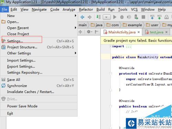Open the Refactor menu
Viewport: 172px width, 129px height.
[x=86, y=9]
